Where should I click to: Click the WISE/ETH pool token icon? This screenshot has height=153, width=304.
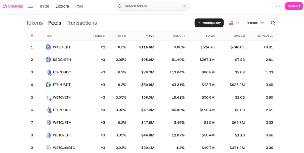coord(48,47)
